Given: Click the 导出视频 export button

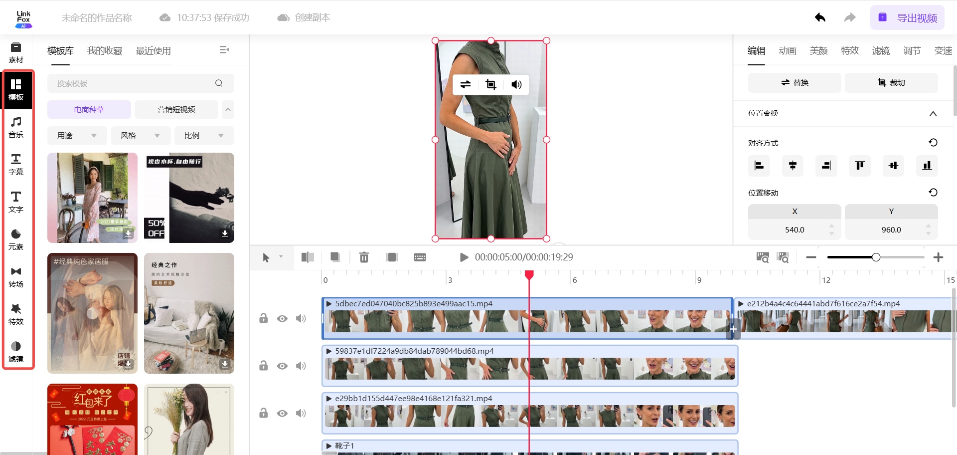Looking at the screenshot, I should click(908, 18).
